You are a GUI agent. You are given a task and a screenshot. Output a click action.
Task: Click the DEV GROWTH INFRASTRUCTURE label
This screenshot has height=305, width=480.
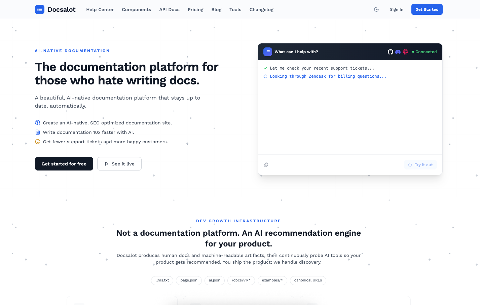click(x=238, y=221)
